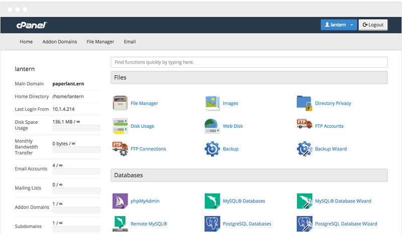Launch the Backup Wizard icon

coord(305,149)
